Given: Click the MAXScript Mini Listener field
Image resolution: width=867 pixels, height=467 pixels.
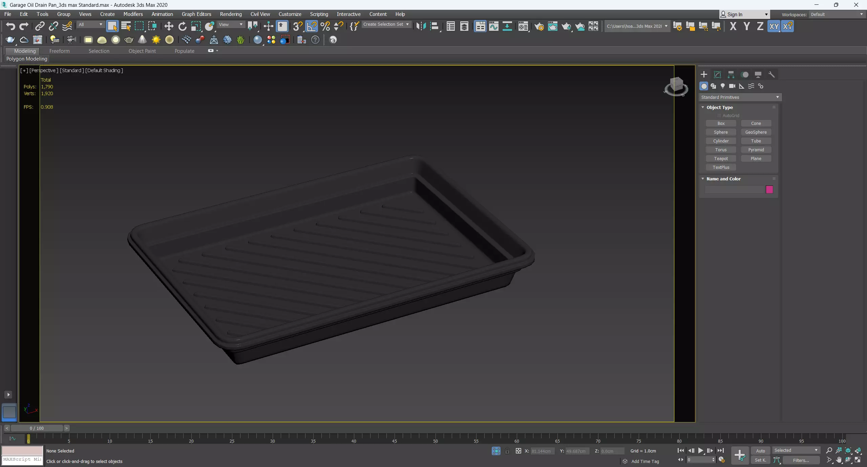Looking at the screenshot, I should click(22, 460).
